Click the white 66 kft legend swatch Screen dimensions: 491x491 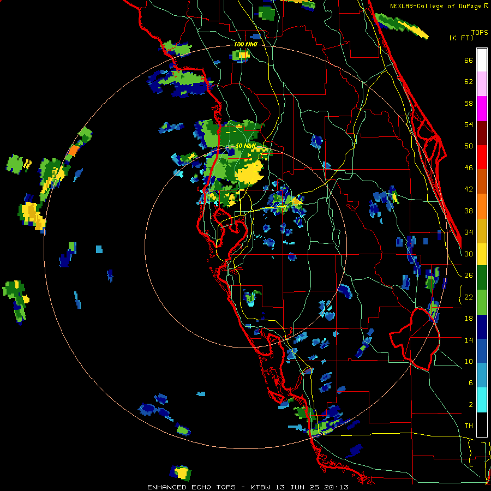coord(482,60)
